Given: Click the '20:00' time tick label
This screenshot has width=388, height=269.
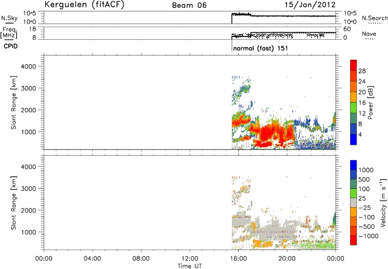Looking at the screenshot, I should (x=287, y=259).
